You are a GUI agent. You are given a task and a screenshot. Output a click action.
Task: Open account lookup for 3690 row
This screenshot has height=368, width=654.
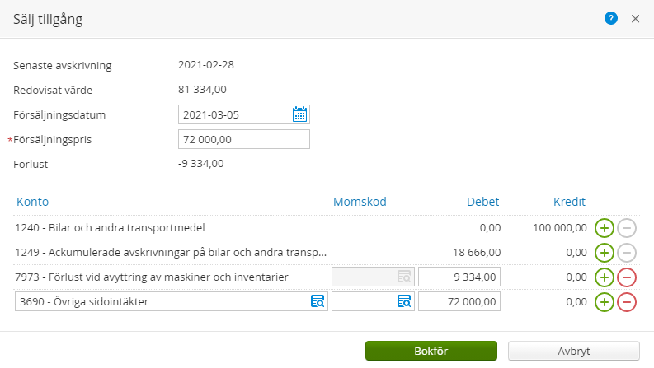coord(318,302)
